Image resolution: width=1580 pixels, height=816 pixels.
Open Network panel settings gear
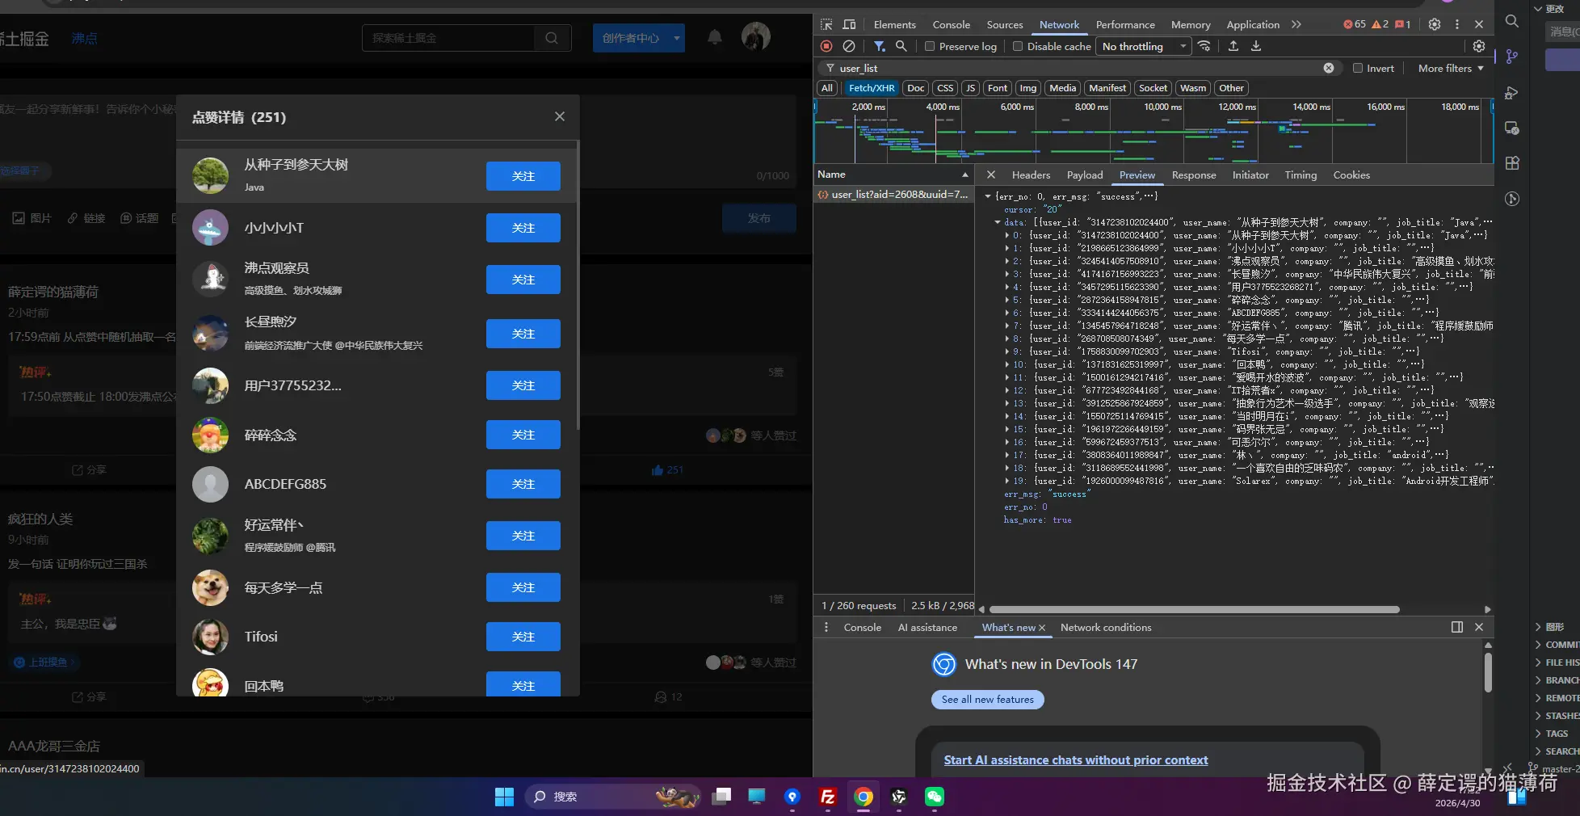point(1479,46)
